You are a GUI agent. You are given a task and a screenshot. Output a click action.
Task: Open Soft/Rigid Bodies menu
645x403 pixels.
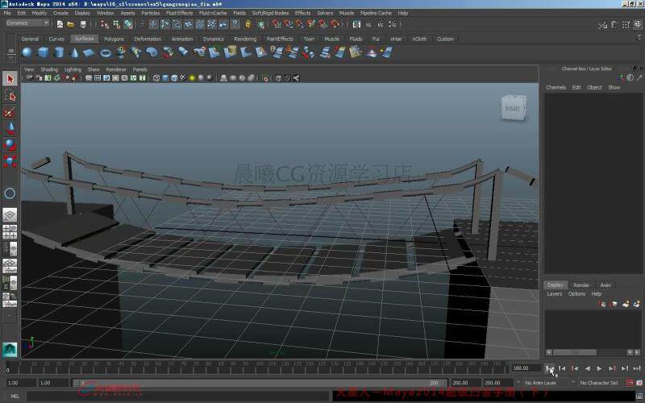[x=270, y=13]
